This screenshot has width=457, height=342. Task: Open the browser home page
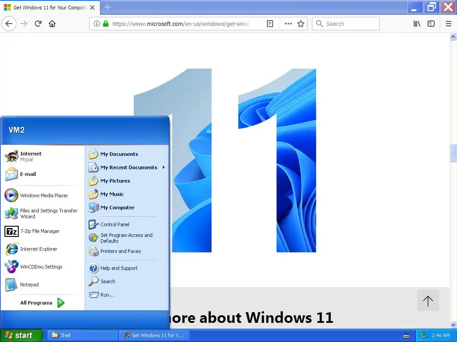click(x=52, y=24)
